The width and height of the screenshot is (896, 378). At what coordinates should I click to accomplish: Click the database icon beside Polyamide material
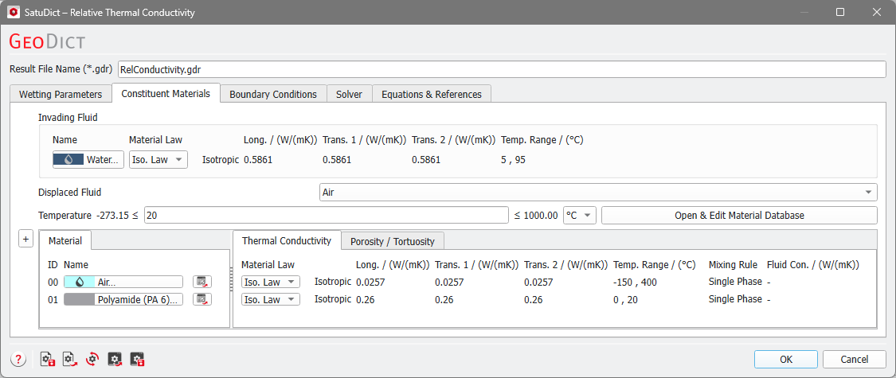tap(202, 299)
